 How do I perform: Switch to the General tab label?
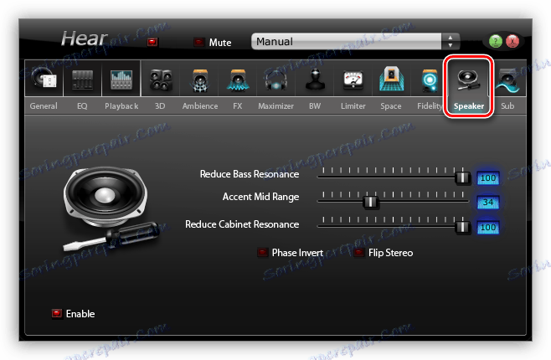44,106
